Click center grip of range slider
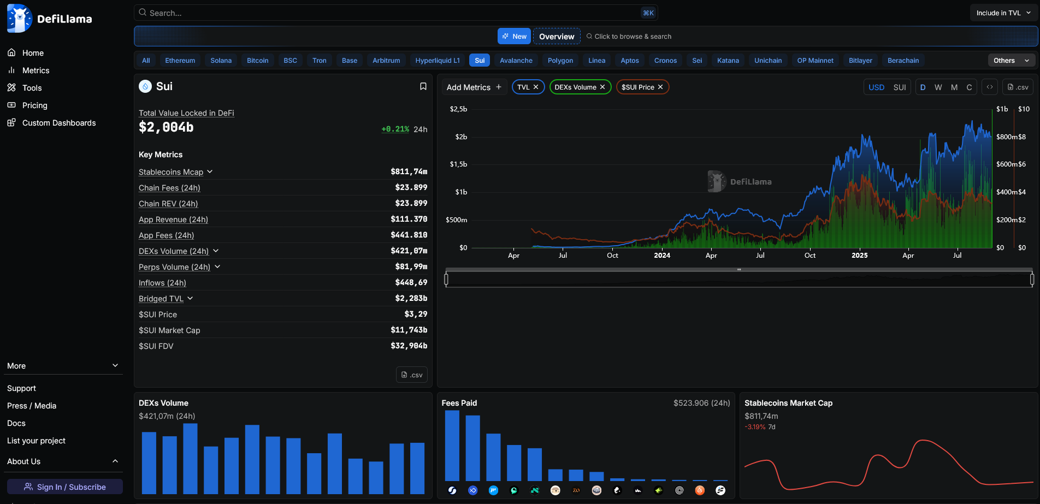 tap(739, 269)
